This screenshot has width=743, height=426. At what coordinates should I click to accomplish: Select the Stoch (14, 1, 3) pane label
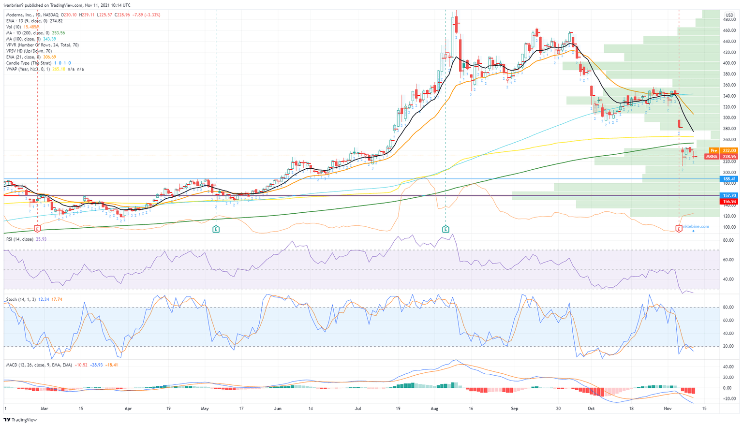point(21,299)
